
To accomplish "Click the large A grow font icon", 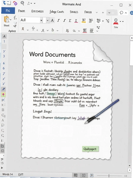I will click(x=52, y=20).
